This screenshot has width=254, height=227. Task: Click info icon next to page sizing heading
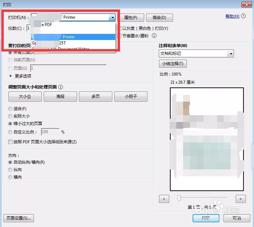point(61,87)
